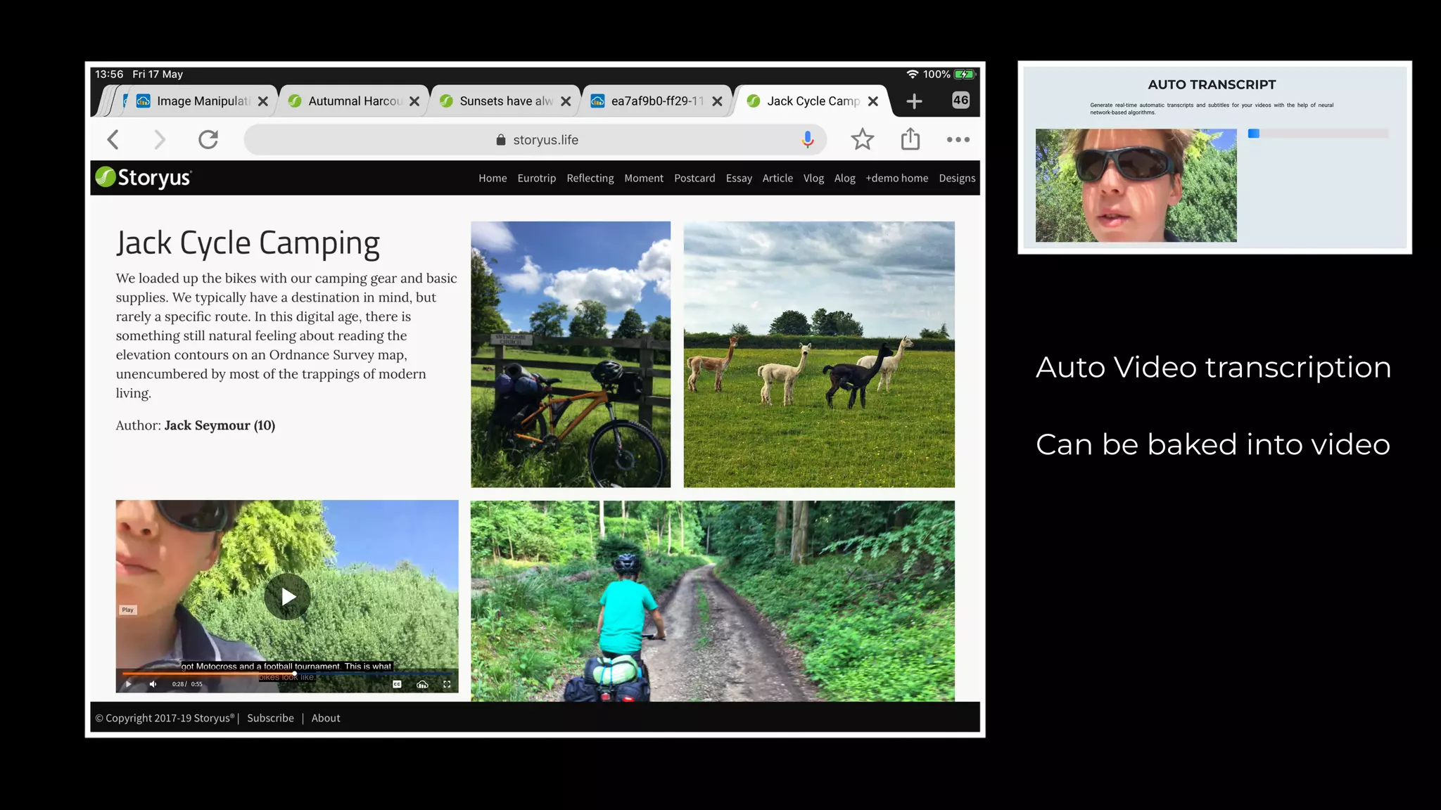The width and height of the screenshot is (1441, 810).
Task: Open the Article nav link
Action: pos(777,178)
